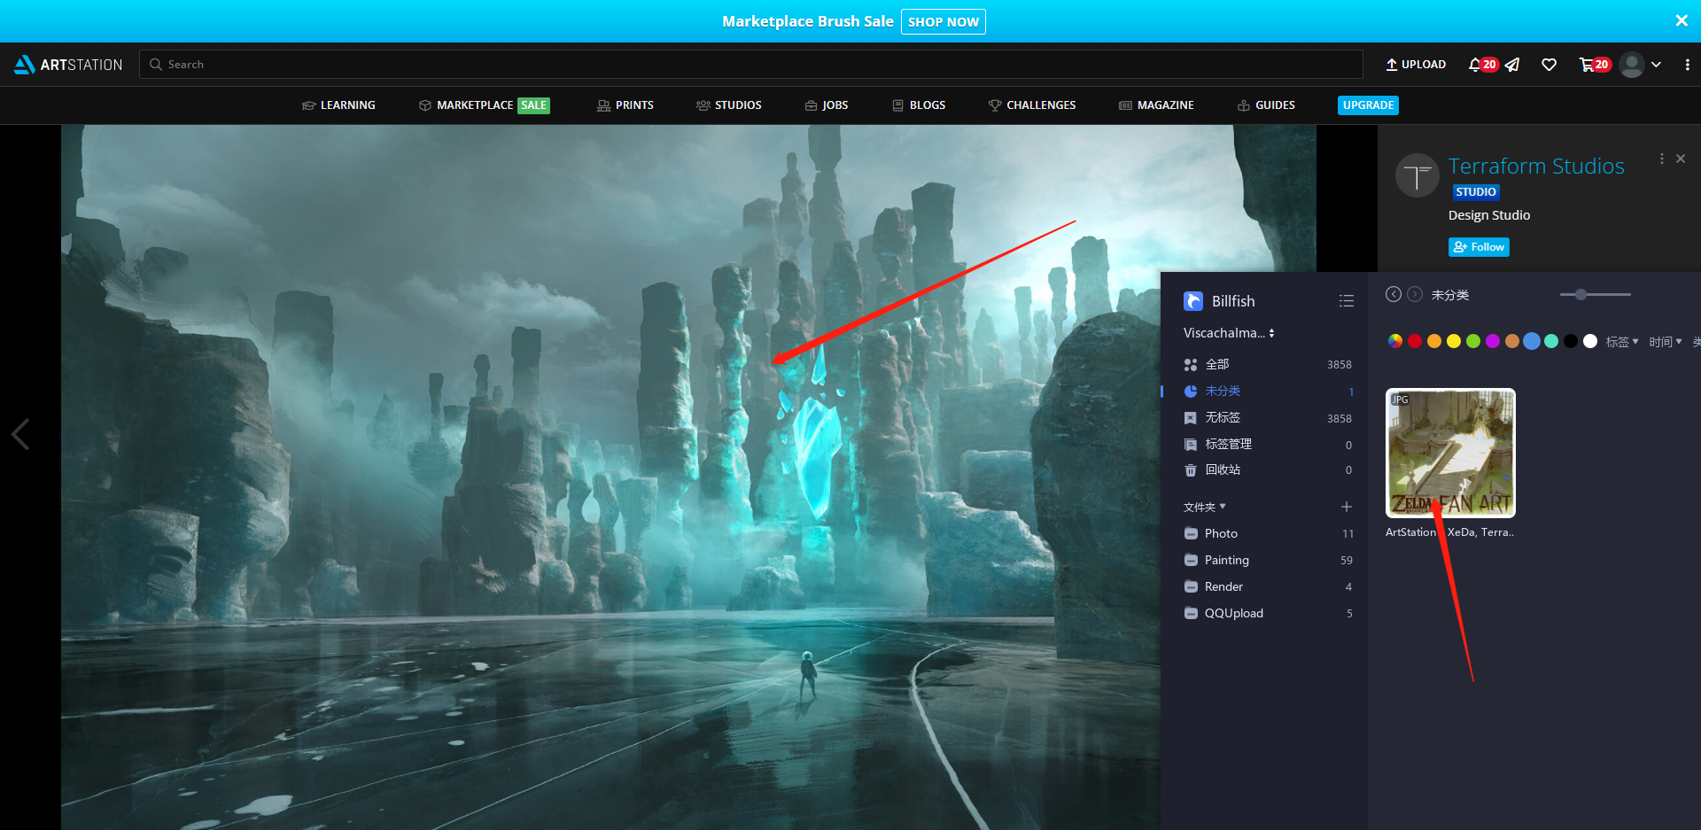
Task: Select the Zelda Fan Art thumbnail
Action: tap(1450, 453)
